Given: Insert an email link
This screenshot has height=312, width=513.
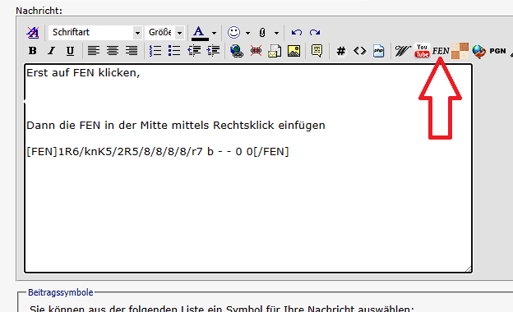Looking at the screenshot, I should pyautogui.click(x=275, y=51).
